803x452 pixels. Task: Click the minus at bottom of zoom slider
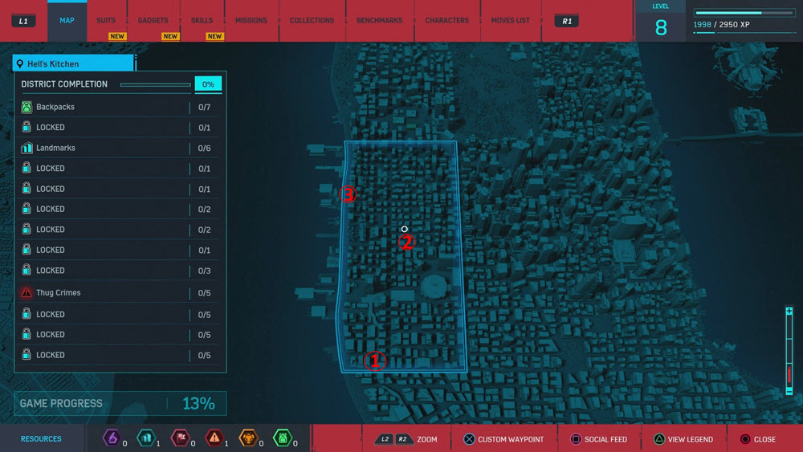coord(789,392)
